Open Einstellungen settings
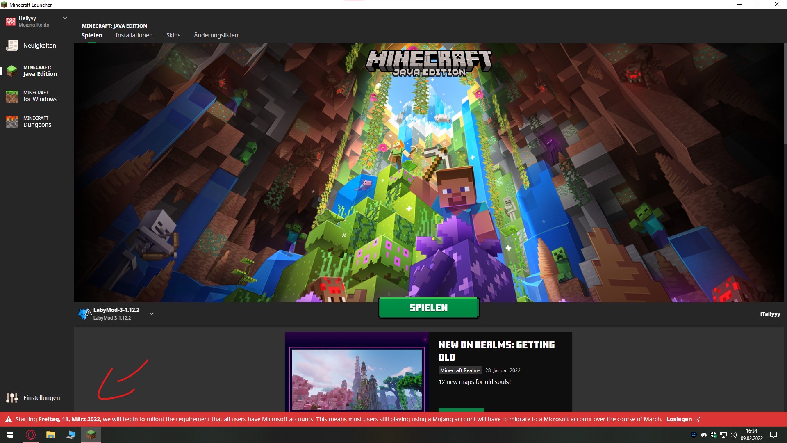 click(37, 398)
